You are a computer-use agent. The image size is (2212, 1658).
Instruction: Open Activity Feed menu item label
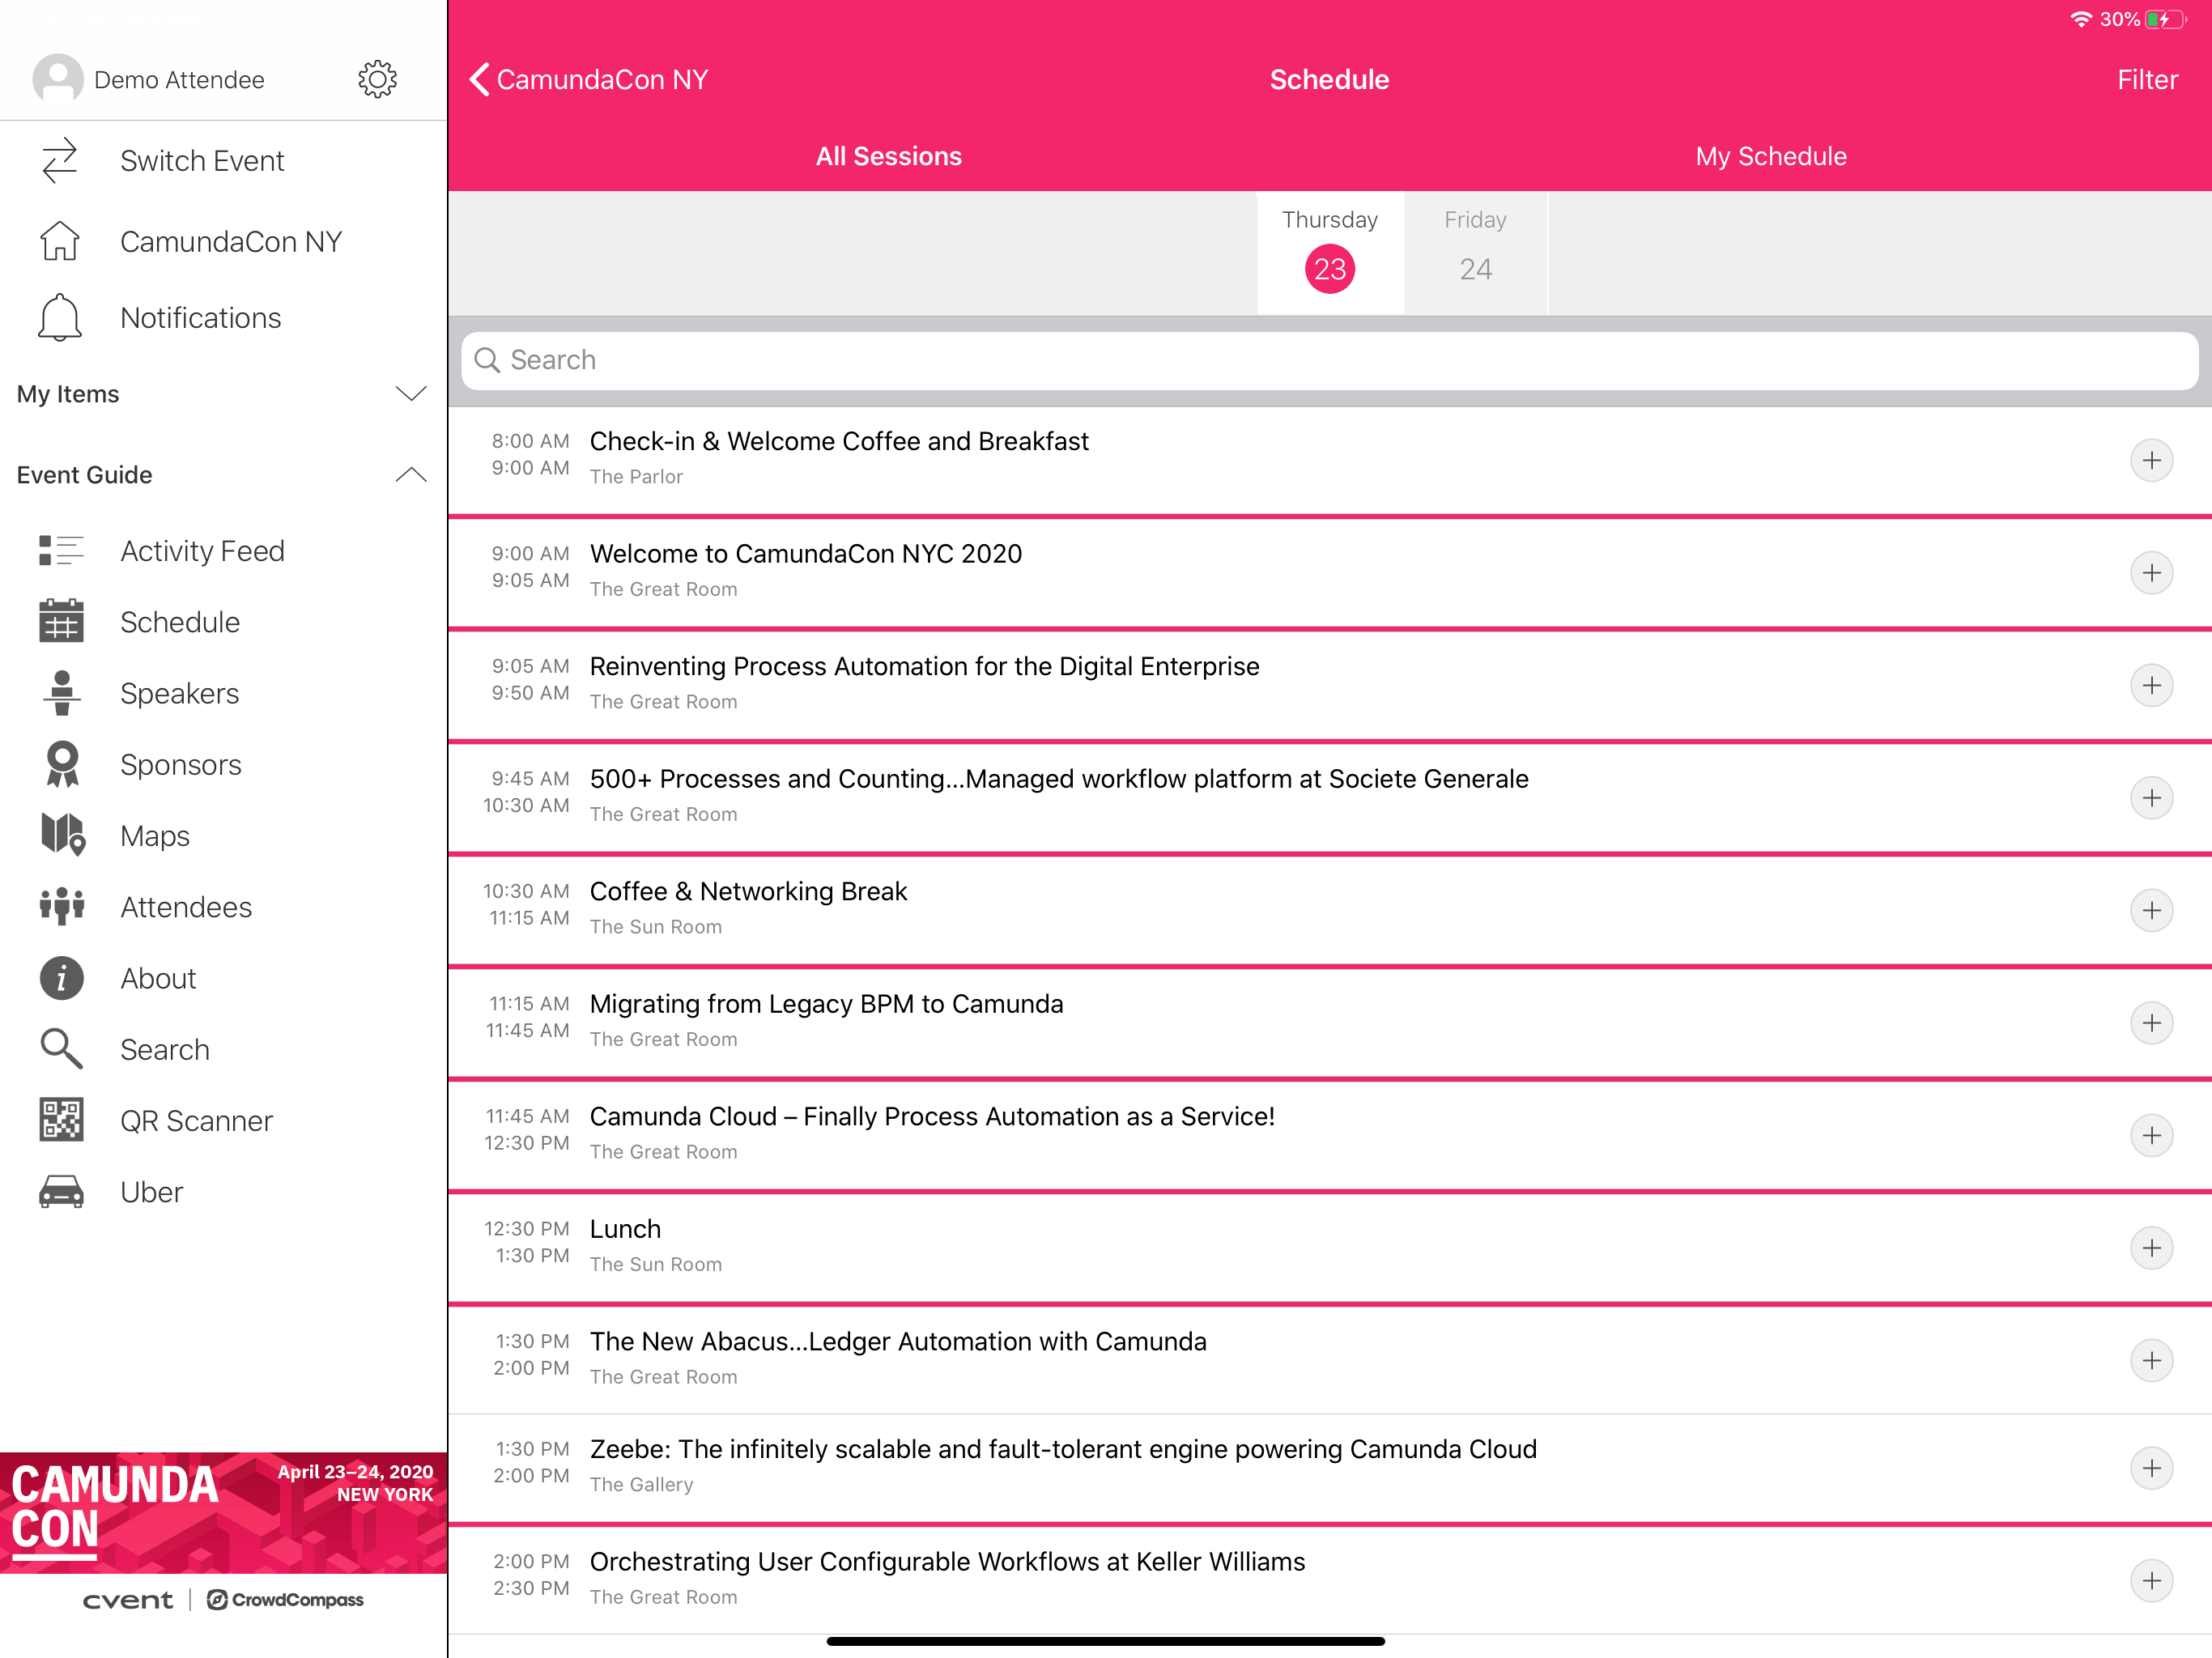tap(202, 551)
